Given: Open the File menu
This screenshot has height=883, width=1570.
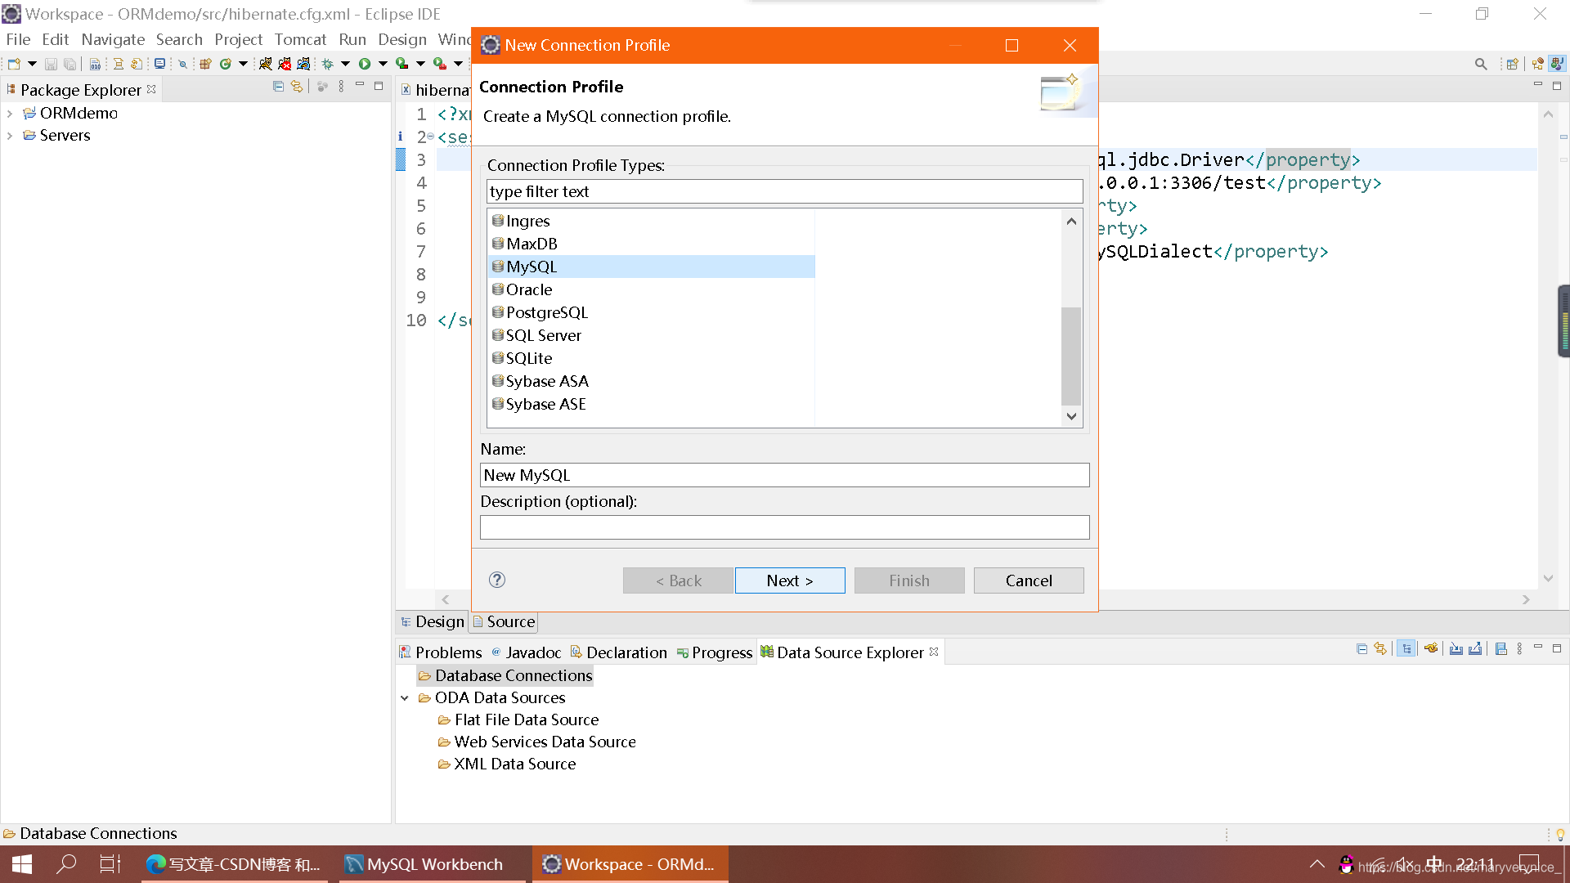Looking at the screenshot, I should coord(18,39).
